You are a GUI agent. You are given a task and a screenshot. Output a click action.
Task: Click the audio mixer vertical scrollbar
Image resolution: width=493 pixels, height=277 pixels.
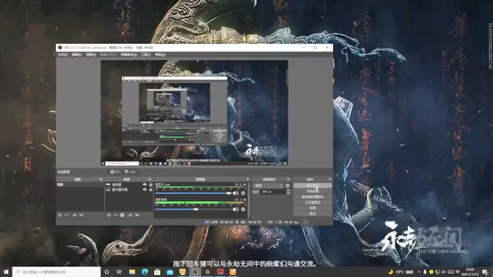[249, 199]
